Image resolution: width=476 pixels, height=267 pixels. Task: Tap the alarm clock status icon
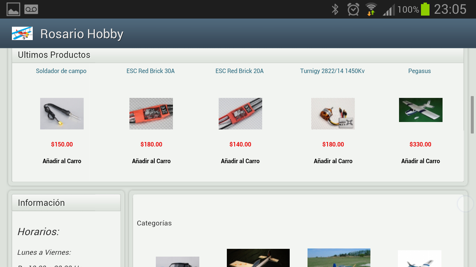click(x=353, y=9)
